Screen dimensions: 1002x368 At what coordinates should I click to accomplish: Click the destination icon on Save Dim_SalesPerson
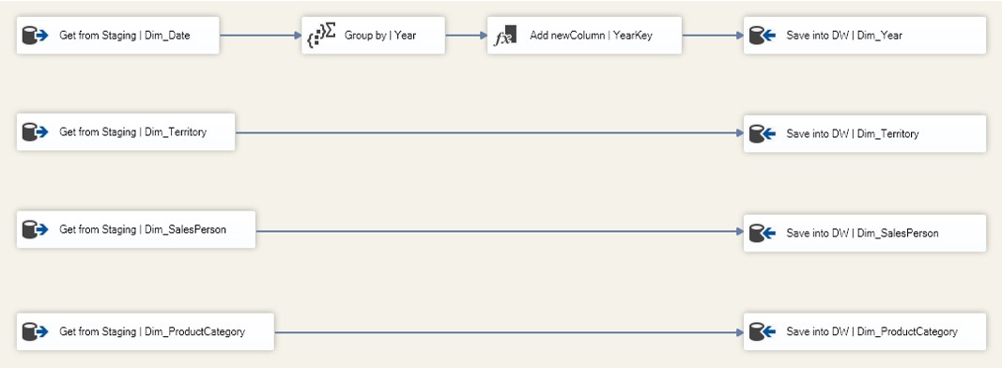pyautogui.click(x=763, y=233)
